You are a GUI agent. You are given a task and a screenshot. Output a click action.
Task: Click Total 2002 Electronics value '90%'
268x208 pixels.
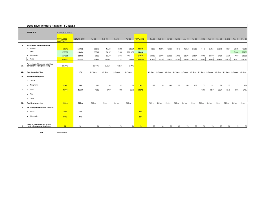click(140, 117)
